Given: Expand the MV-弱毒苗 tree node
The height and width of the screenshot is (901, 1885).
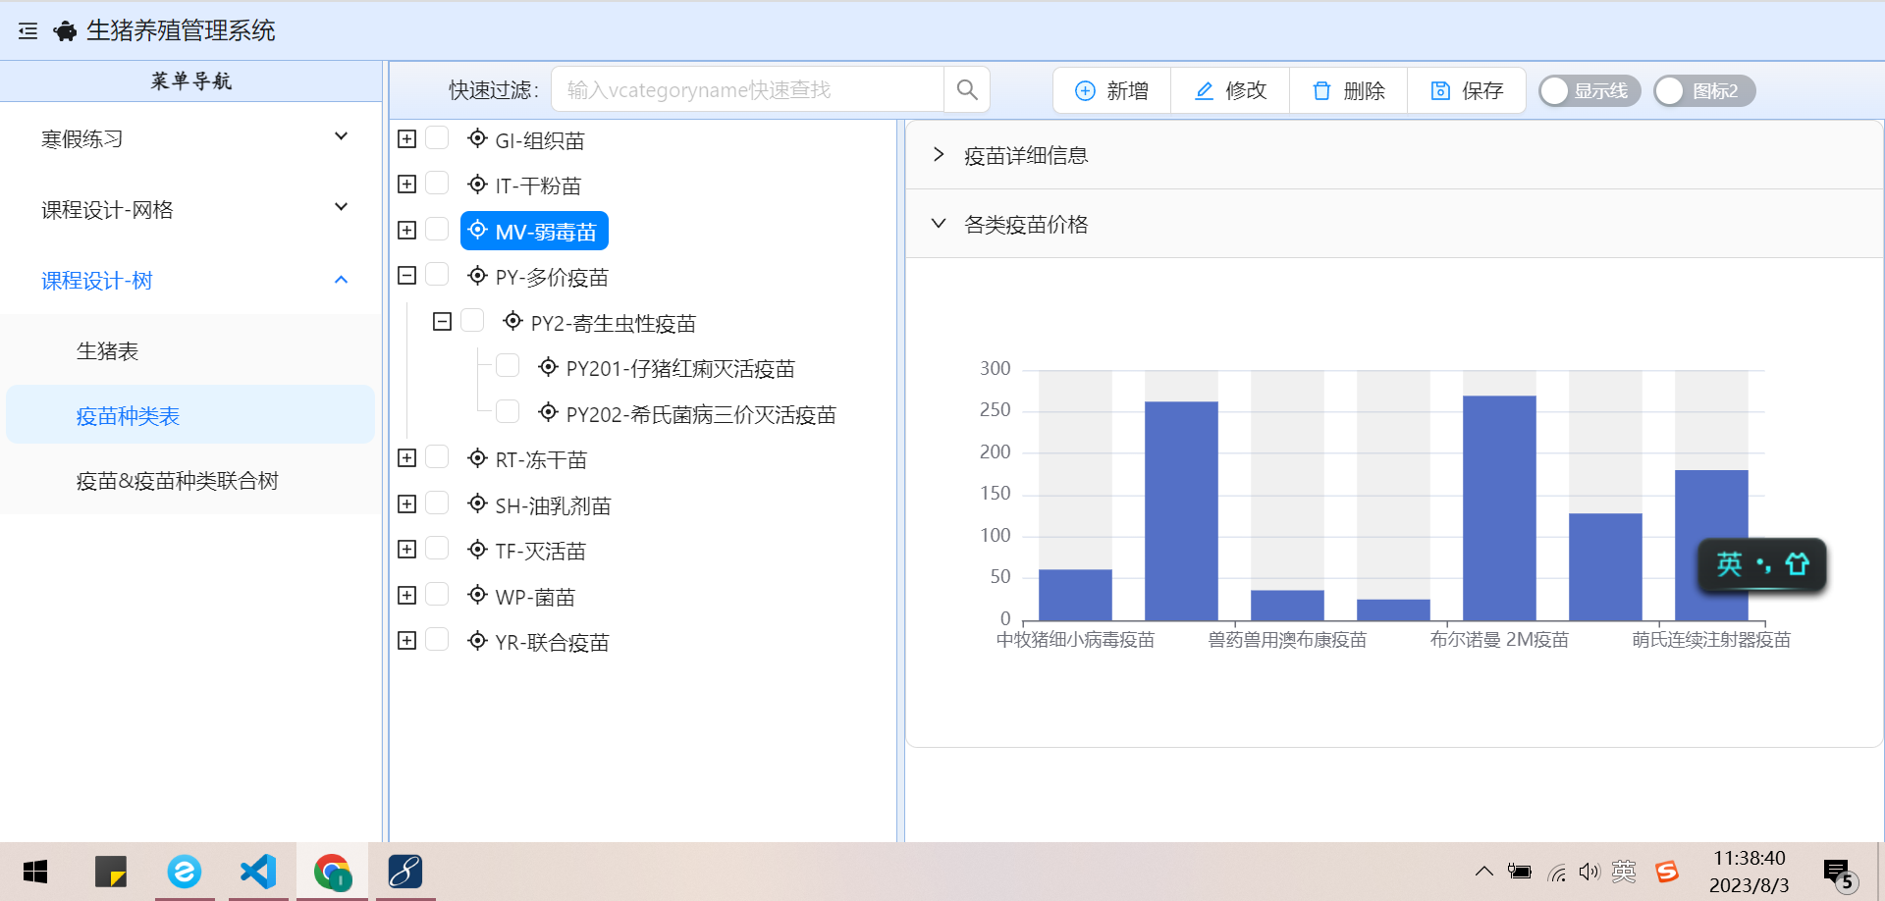Looking at the screenshot, I should pyautogui.click(x=406, y=231).
